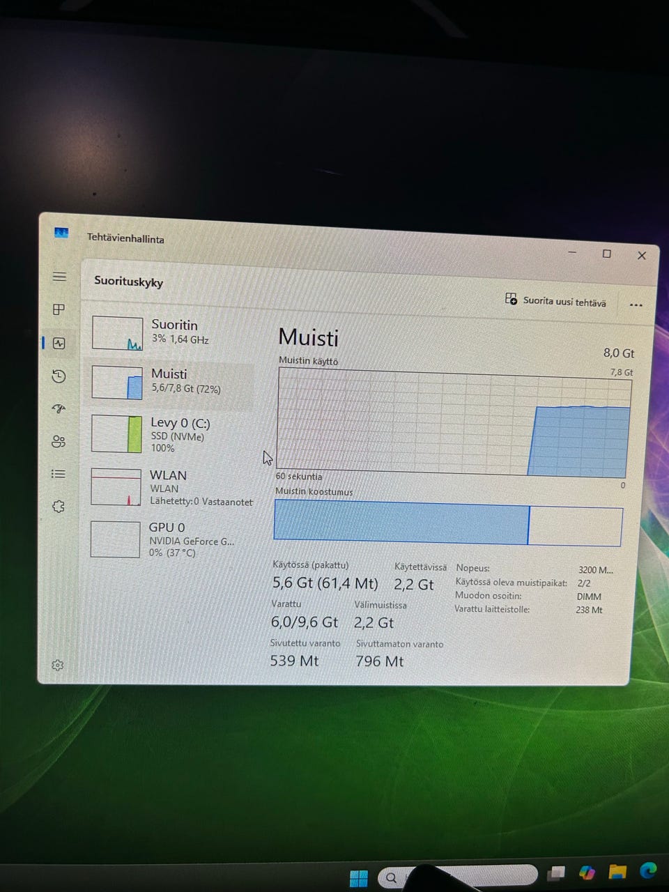Click the GPU 0 graph thumbnail
The height and width of the screenshot is (892, 669).
[x=115, y=539]
